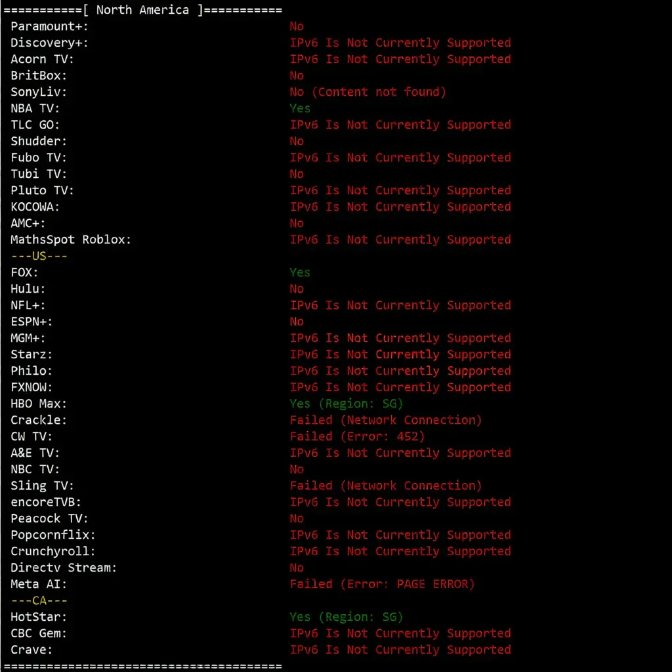The width and height of the screenshot is (672, 672).
Task: Select the yellow '---CA---' divider label
Action: 39,600
